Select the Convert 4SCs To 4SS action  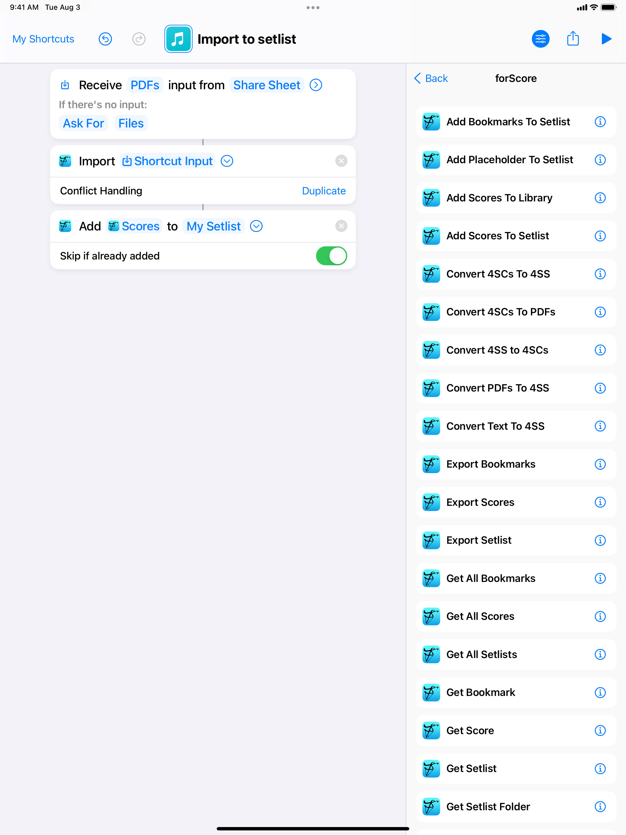tap(516, 274)
